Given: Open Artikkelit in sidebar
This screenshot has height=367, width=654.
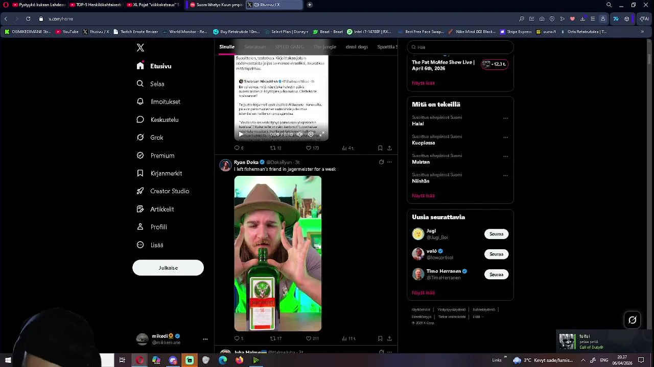Looking at the screenshot, I should click(155, 209).
